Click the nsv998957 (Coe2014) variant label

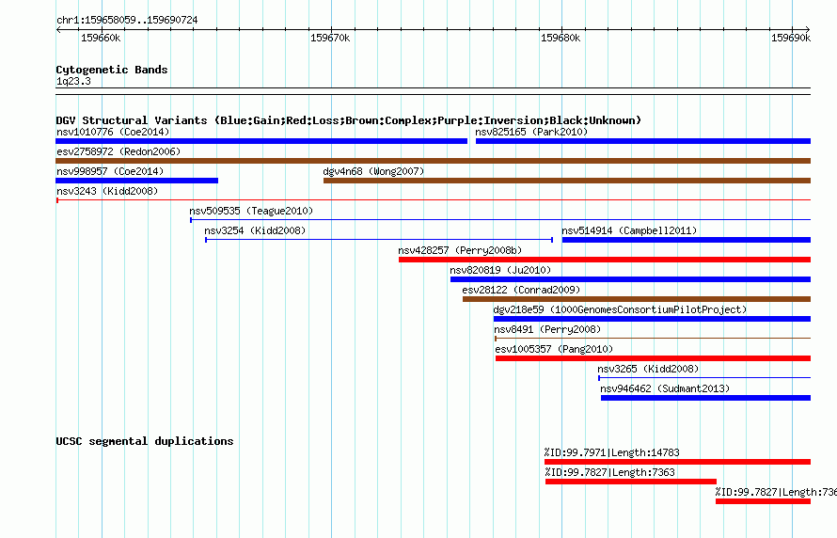point(110,171)
